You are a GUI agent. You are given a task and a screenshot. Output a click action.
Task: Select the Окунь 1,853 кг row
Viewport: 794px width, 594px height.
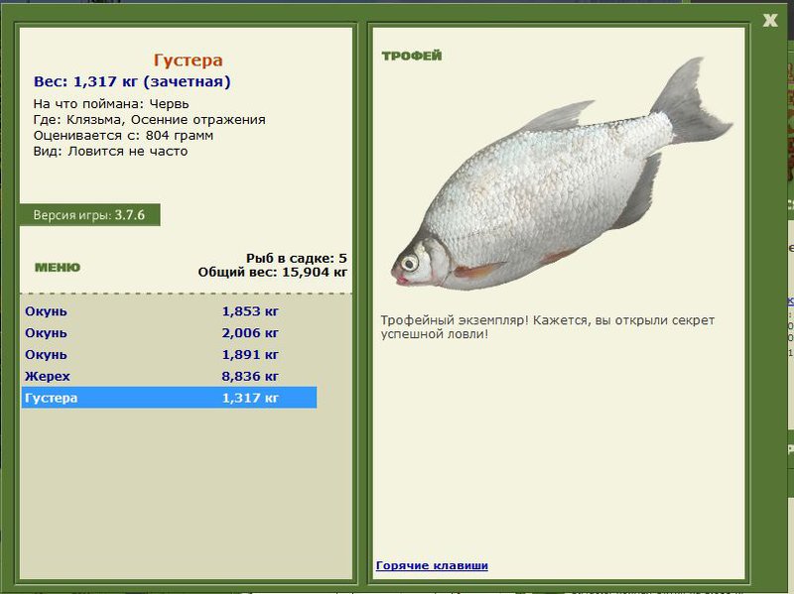169,311
